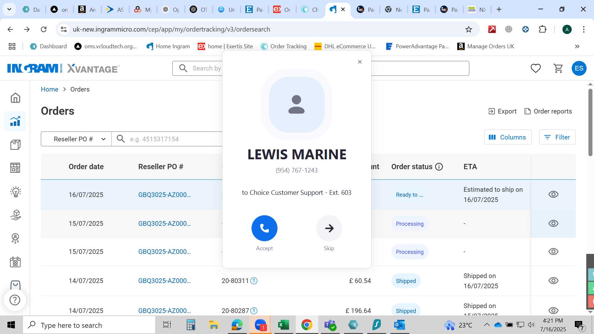Open the help question mark button
Viewport: 594px width, 334px height.
tap(15, 300)
